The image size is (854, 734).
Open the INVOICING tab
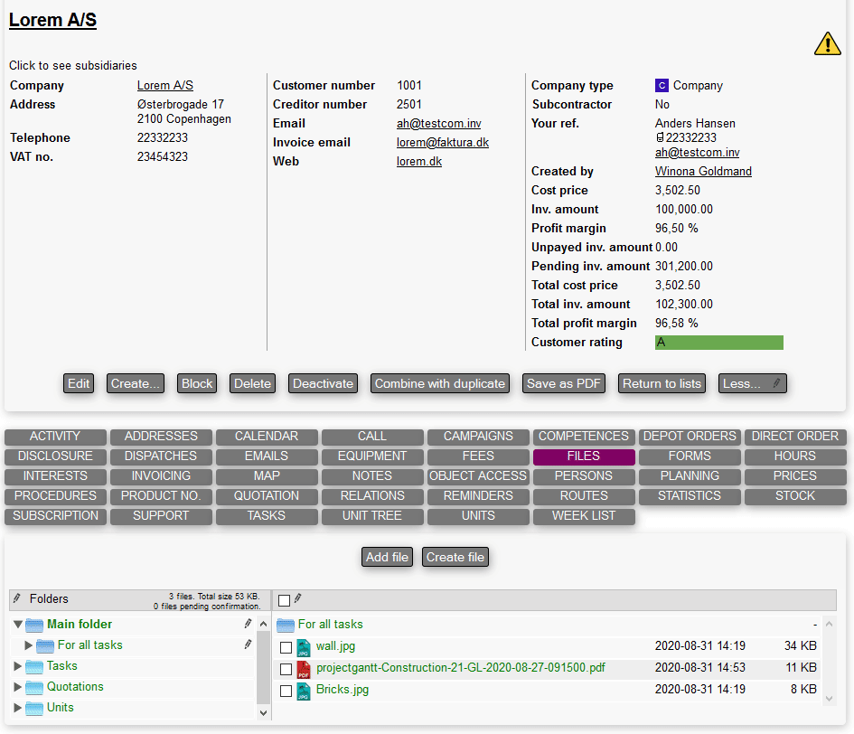161,475
